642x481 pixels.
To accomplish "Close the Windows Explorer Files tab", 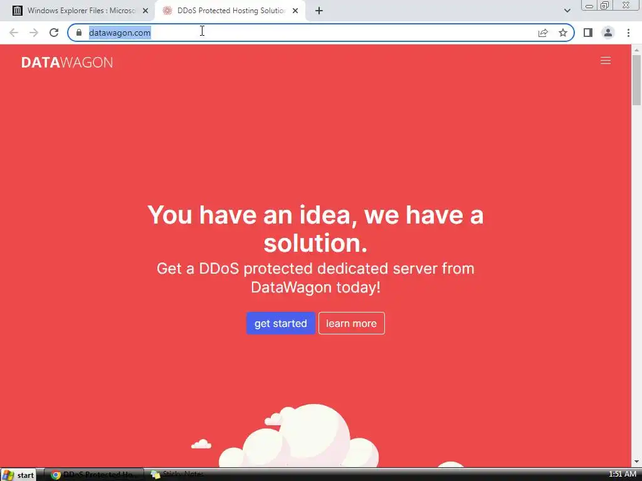I will (x=145, y=11).
